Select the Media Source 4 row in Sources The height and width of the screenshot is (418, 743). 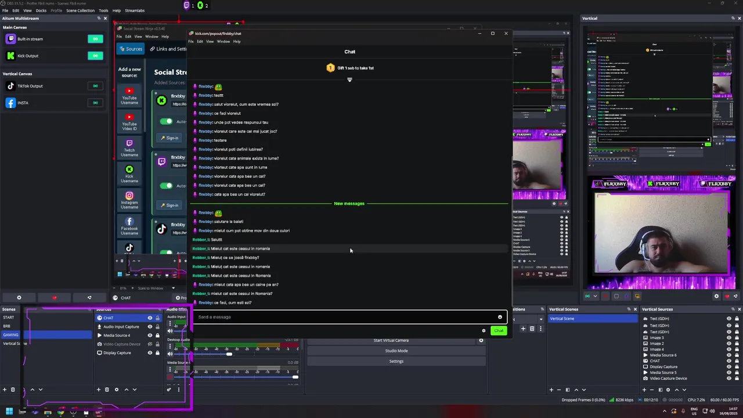point(128,336)
